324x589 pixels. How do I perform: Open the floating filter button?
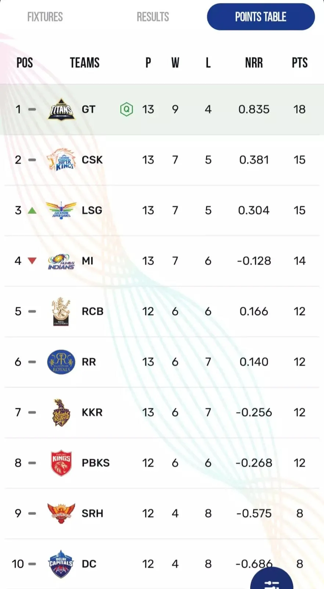tap(272, 579)
